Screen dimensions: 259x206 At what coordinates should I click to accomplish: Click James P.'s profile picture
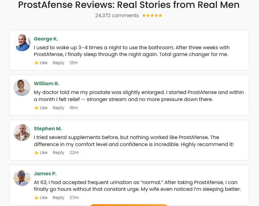click(22, 178)
